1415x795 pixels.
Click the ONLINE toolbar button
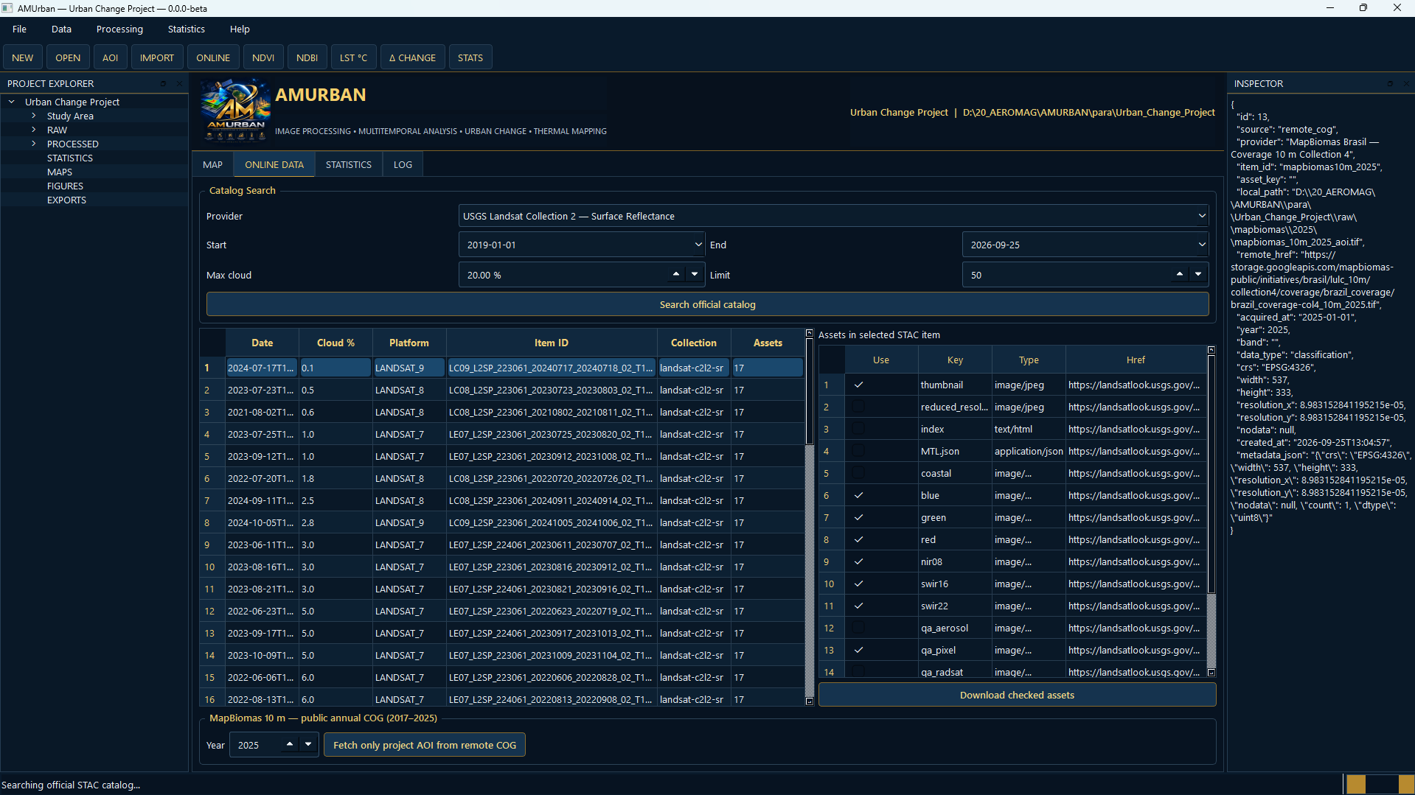click(x=213, y=57)
